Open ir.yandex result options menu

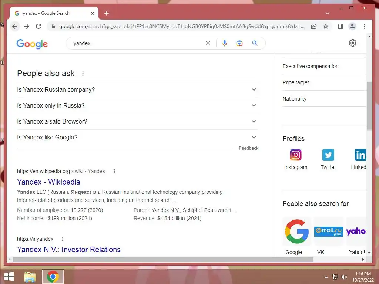[63, 239]
